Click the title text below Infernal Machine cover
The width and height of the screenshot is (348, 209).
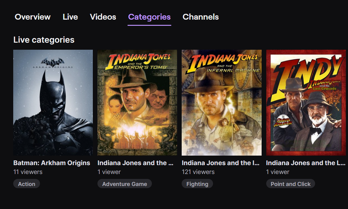coord(220,163)
